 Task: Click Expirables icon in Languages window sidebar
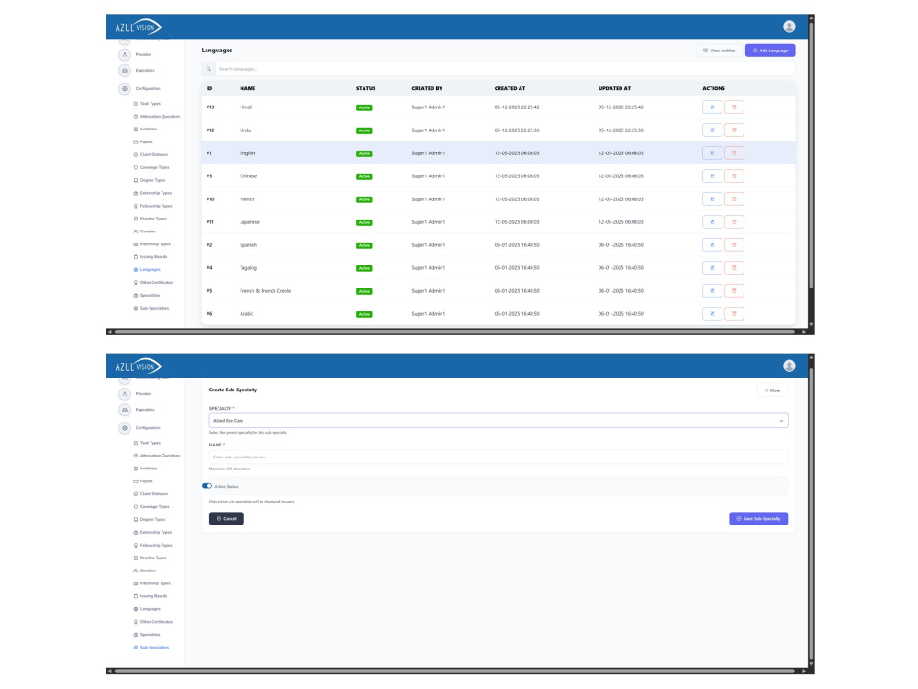[x=125, y=71]
